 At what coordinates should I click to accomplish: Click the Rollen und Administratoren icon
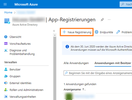pos(6,90)
